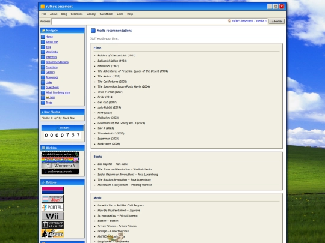Viewport: 325px width, 243px height.
Task: Click the blue icon beside Manifesto link
Action: pyautogui.click(x=43, y=52)
